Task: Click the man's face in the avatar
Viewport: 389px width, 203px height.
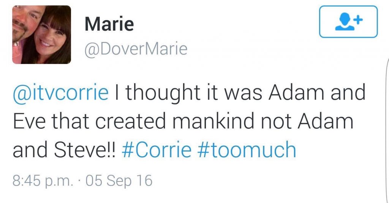Action: [x=23, y=23]
